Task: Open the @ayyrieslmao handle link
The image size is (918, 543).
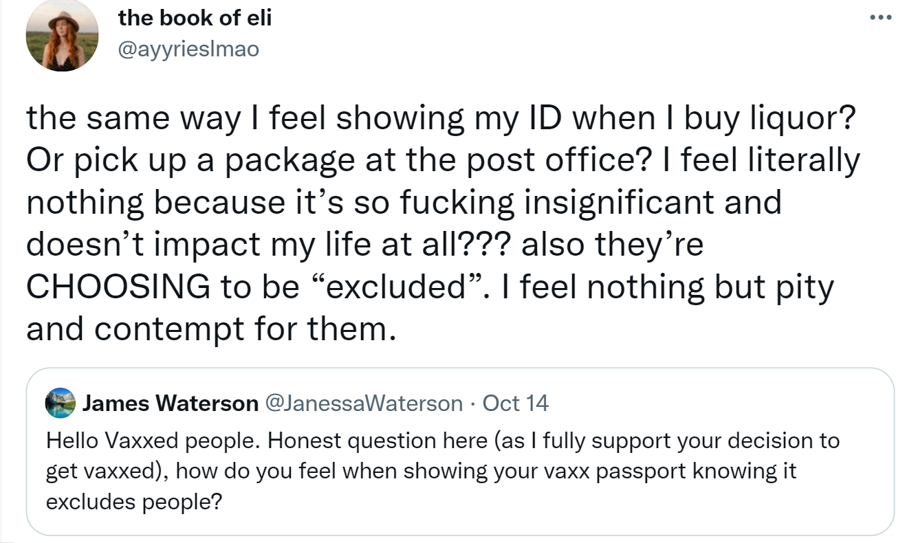Action: [189, 49]
